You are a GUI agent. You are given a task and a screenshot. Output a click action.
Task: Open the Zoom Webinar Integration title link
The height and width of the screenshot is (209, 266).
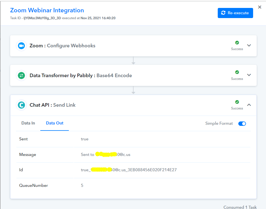47,10
